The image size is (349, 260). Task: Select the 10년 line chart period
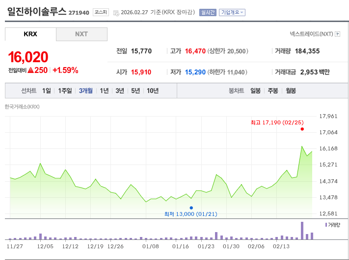(x=153, y=91)
